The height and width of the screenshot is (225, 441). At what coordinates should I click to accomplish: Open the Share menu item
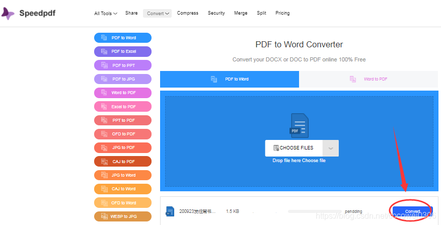coord(131,13)
